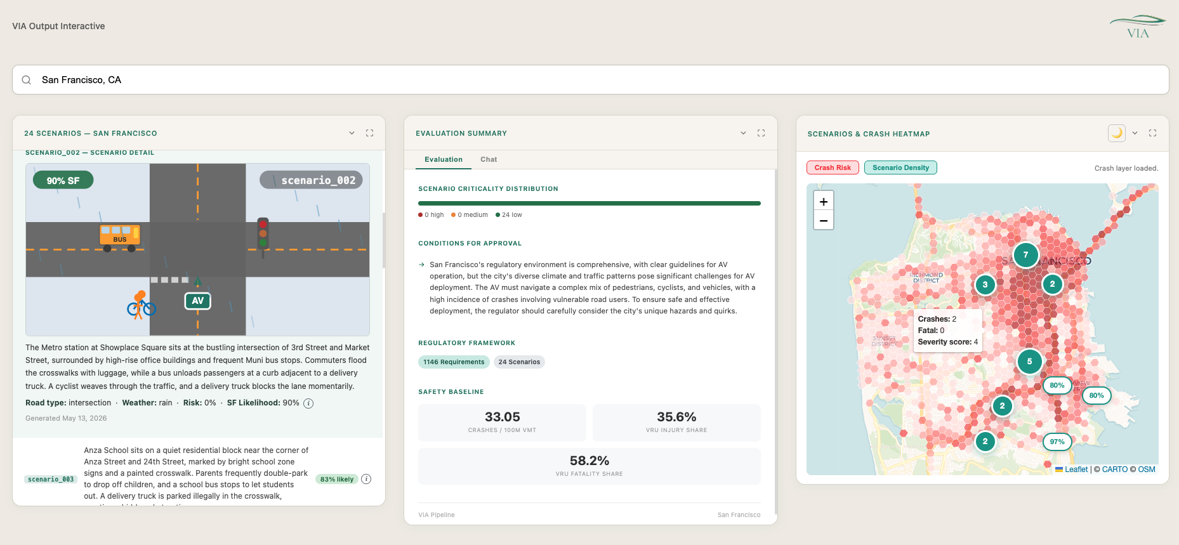Open the CARTO attribution link
This screenshot has width=1179, height=545.
click(1114, 469)
